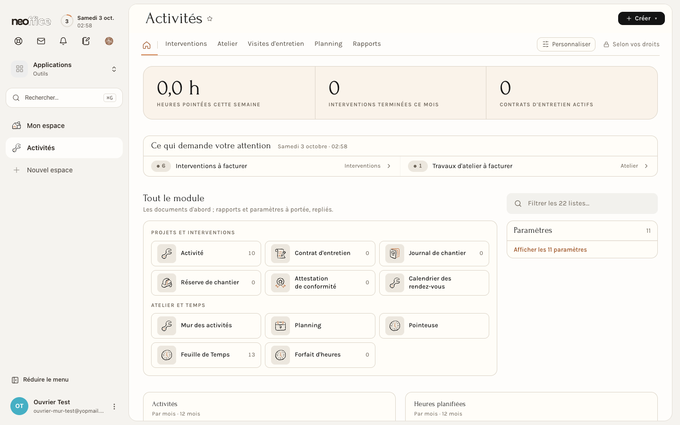Viewport: 680px width, 425px height.
Task: Open Mon espace in sidebar
Action: (64, 126)
